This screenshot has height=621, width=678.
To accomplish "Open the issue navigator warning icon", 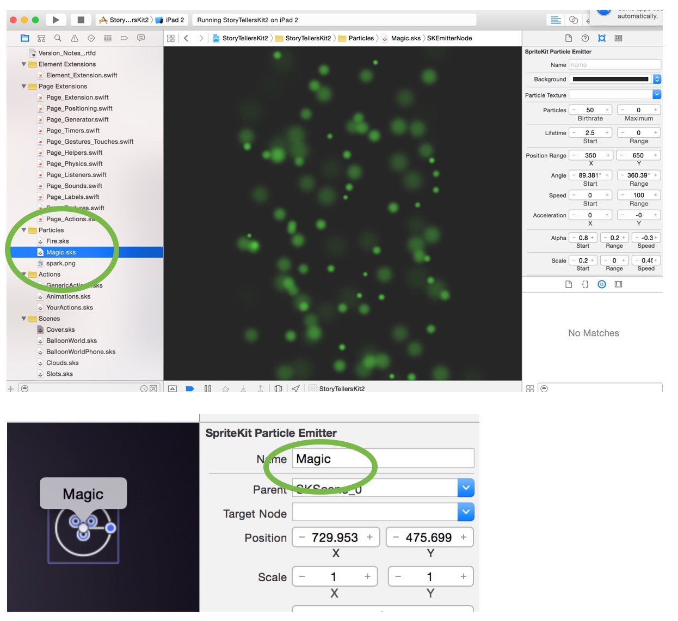I will tap(73, 38).
